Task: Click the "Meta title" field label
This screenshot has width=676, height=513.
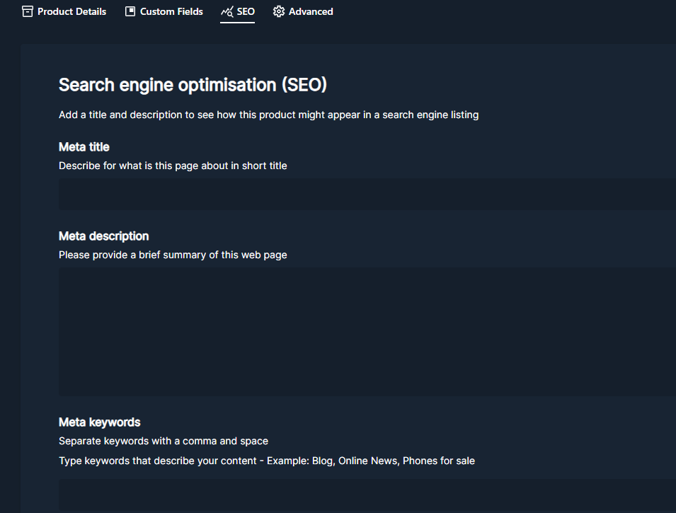Action: point(84,147)
